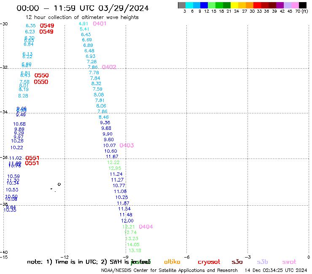Click the pink time label 0404

click(x=146, y=227)
